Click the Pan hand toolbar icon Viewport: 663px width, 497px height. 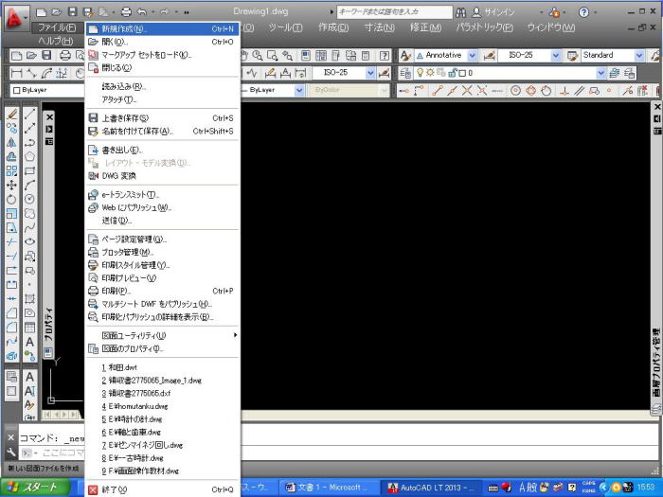tap(244, 55)
